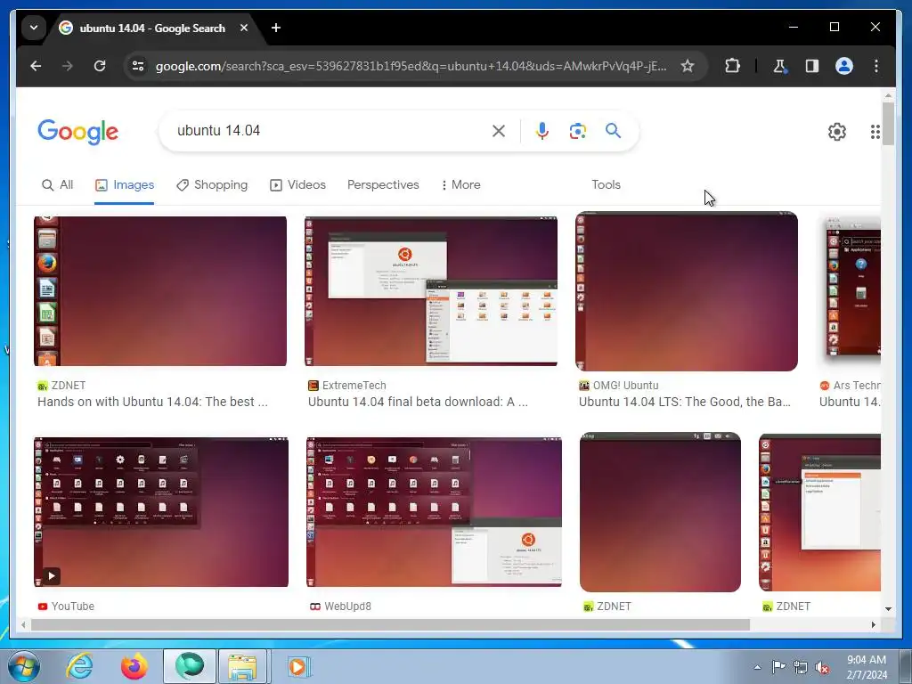Open the Chrome profile avatar
Viewport: 912px width, 684px height.
click(x=844, y=66)
